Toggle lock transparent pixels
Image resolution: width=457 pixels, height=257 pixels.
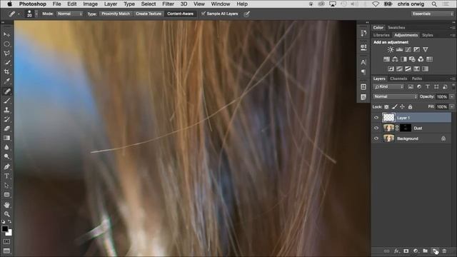(386, 107)
